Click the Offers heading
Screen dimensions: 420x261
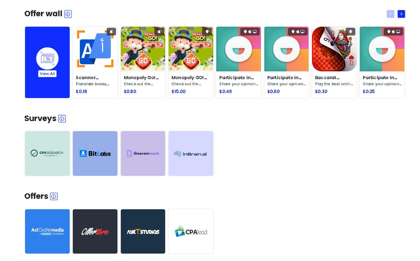(36, 196)
